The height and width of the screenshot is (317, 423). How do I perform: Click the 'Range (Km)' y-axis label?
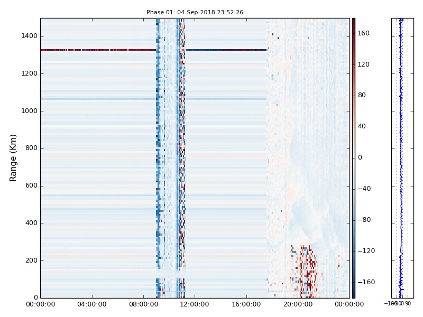click(x=13, y=158)
